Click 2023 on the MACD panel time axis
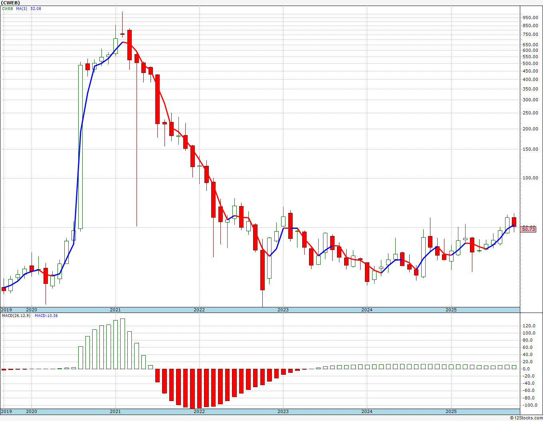Image resolution: width=543 pixels, height=421 pixels. [x=283, y=411]
